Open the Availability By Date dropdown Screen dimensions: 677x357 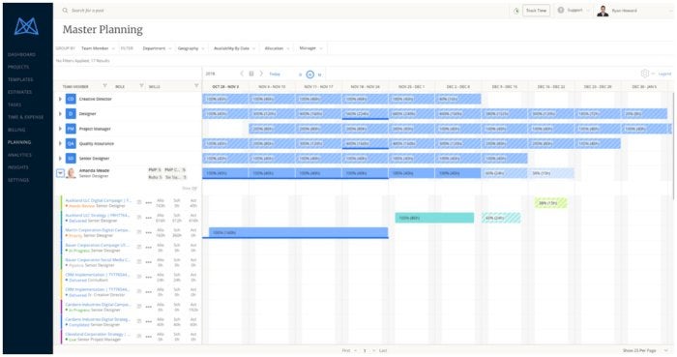click(234, 48)
